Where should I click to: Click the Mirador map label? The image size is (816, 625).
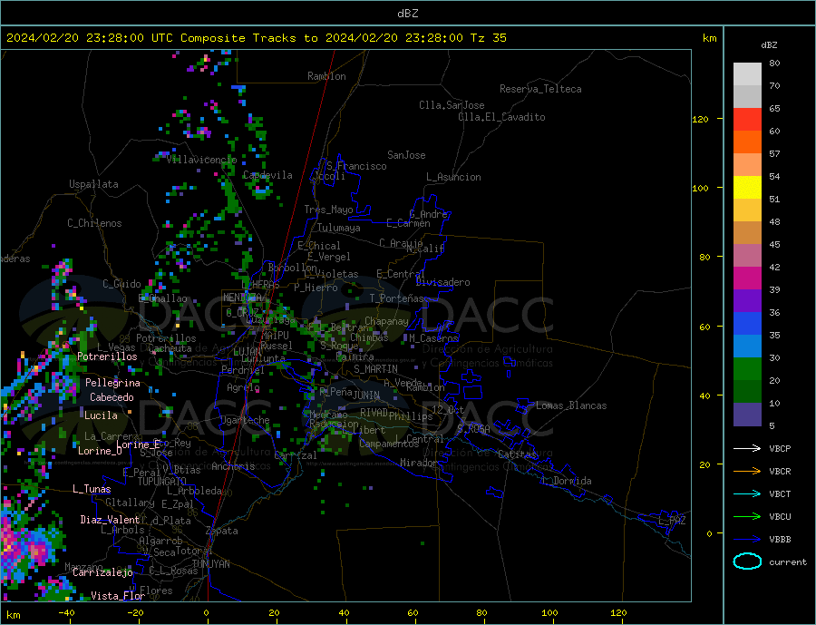[x=419, y=463]
